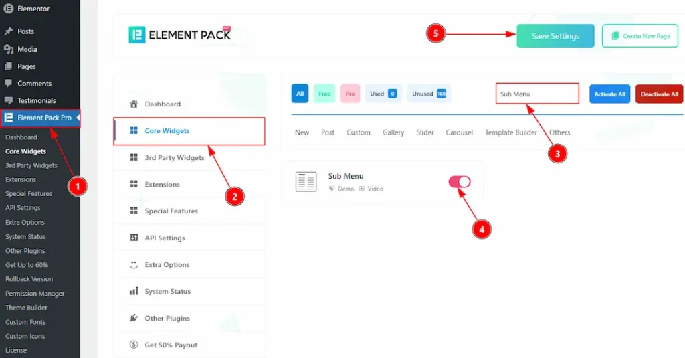Image resolution: width=685 pixels, height=358 pixels.
Task: Click the Video play icon under Sub Menu
Action: [362, 189]
